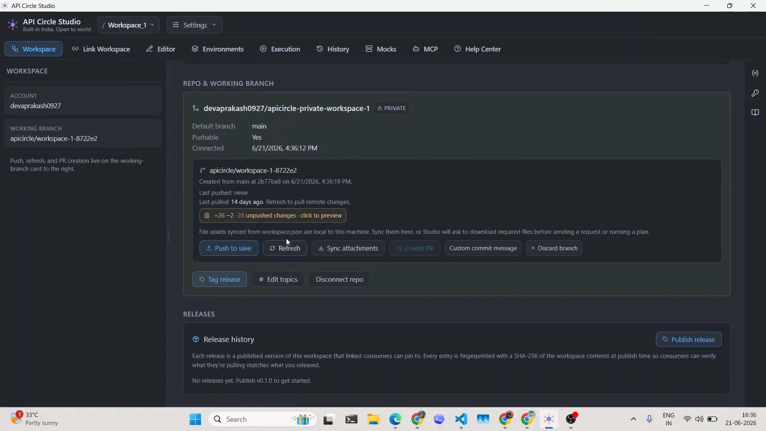Launch Microsoft Edge from taskbar
Viewport: 766px width, 431px height.
coord(395,419)
